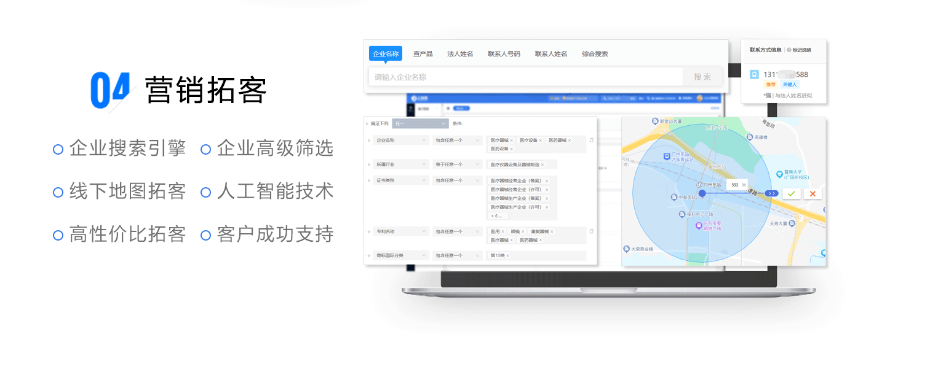
Task: Remove the 医疗仪器设备及器械制造 tag
Action: tap(542, 164)
